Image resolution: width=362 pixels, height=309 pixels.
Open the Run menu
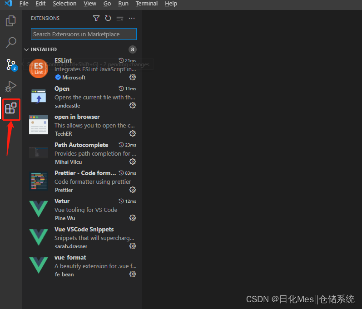123,4
